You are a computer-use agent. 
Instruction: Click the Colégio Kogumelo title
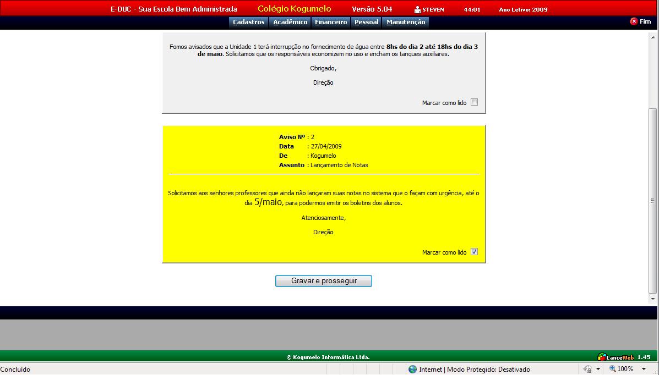(x=294, y=9)
